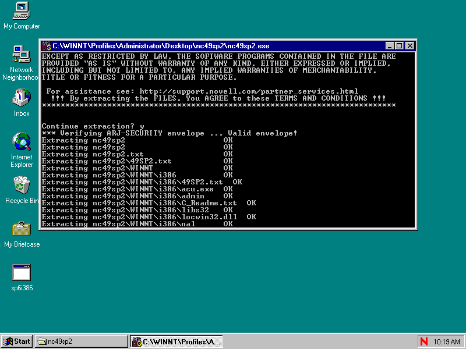The image size is (466, 349).
Task: Minimize the nc49sp2.exe console window
Action: pyautogui.click(x=390, y=46)
